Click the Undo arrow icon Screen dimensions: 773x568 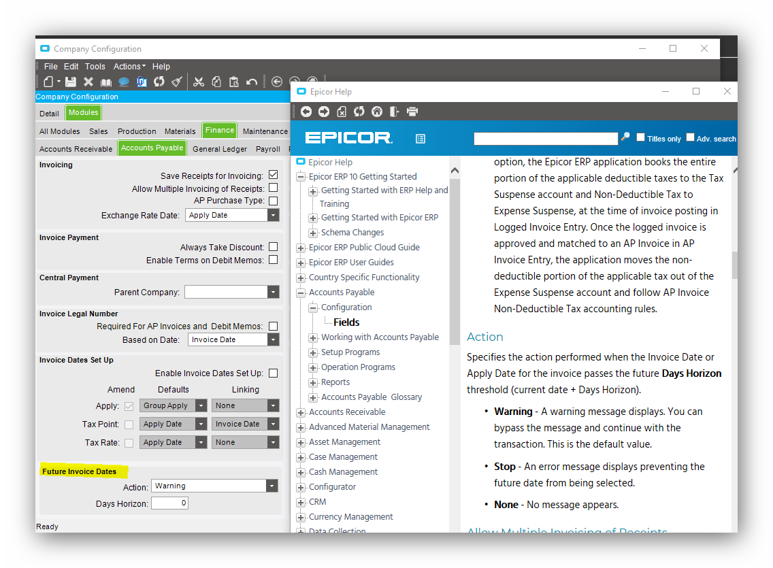coord(252,82)
